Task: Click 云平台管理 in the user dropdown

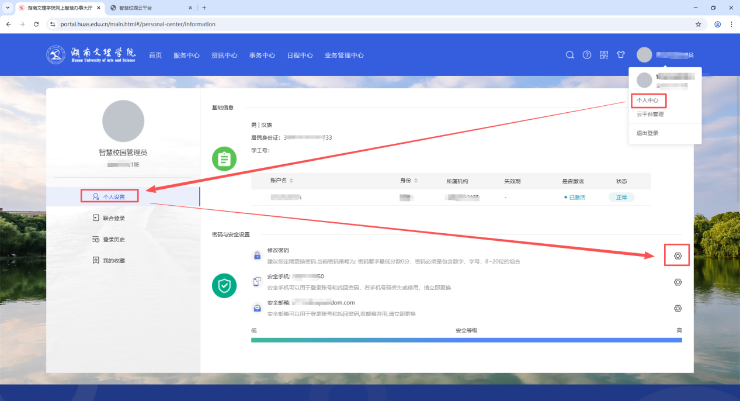Action: pos(650,115)
